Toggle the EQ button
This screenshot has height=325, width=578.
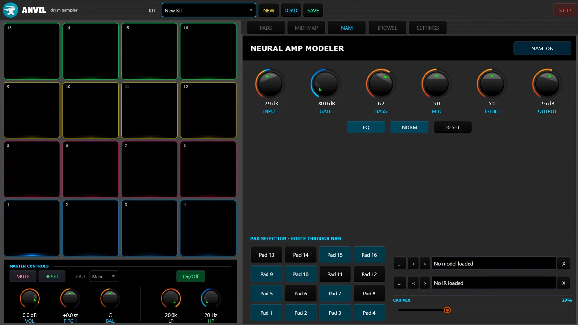tap(366, 127)
